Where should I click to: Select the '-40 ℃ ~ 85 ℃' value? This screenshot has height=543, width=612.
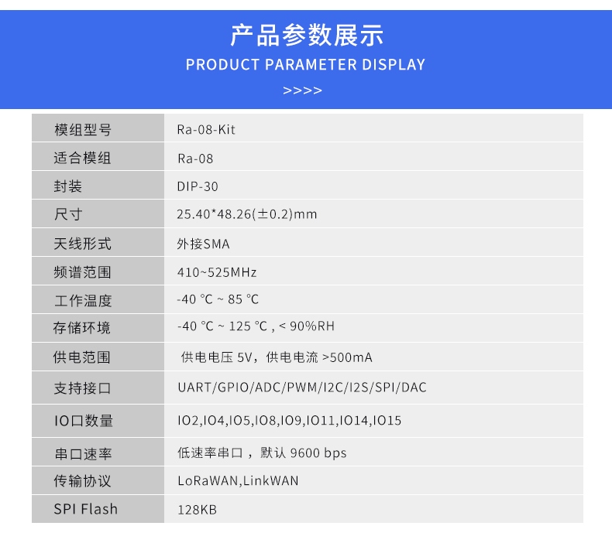click(218, 299)
